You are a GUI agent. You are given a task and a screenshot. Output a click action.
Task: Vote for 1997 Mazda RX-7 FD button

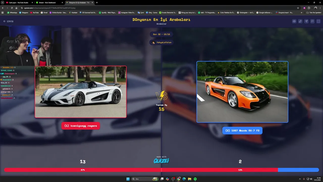[242, 131]
